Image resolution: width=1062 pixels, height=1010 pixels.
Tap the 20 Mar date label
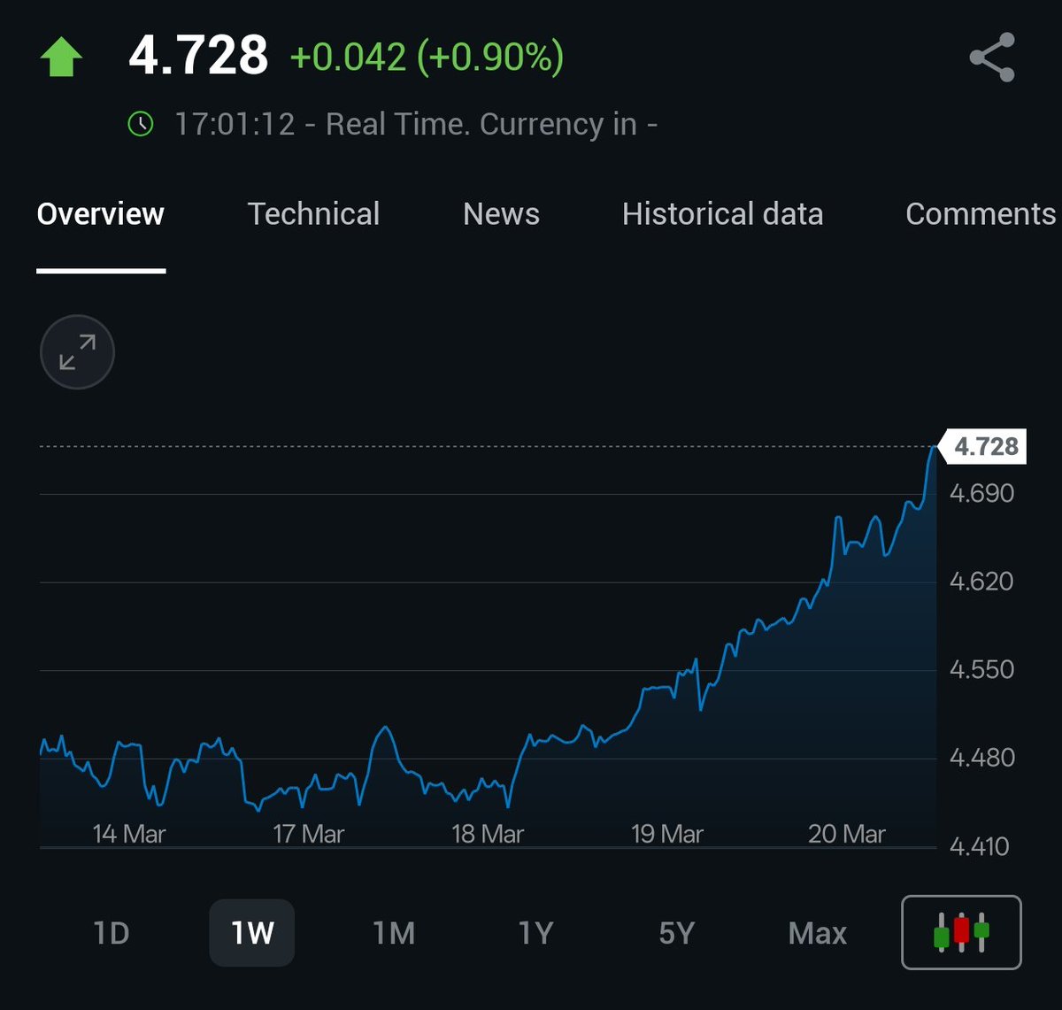(847, 834)
